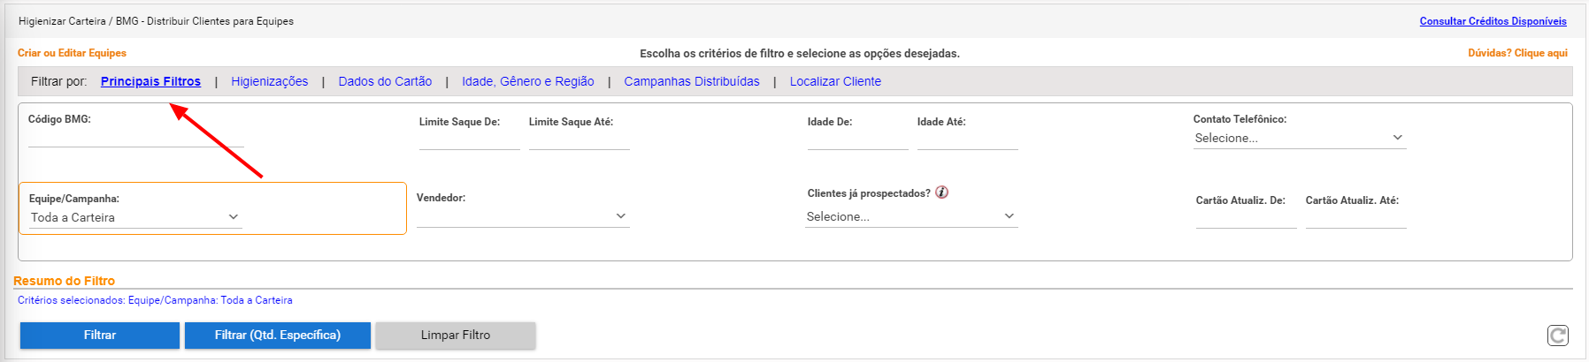Open the Dúvidas? Clique aqui link
The image size is (1589, 362).
click(1518, 53)
